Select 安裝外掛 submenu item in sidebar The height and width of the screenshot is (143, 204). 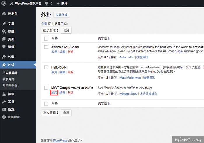(8, 79)
